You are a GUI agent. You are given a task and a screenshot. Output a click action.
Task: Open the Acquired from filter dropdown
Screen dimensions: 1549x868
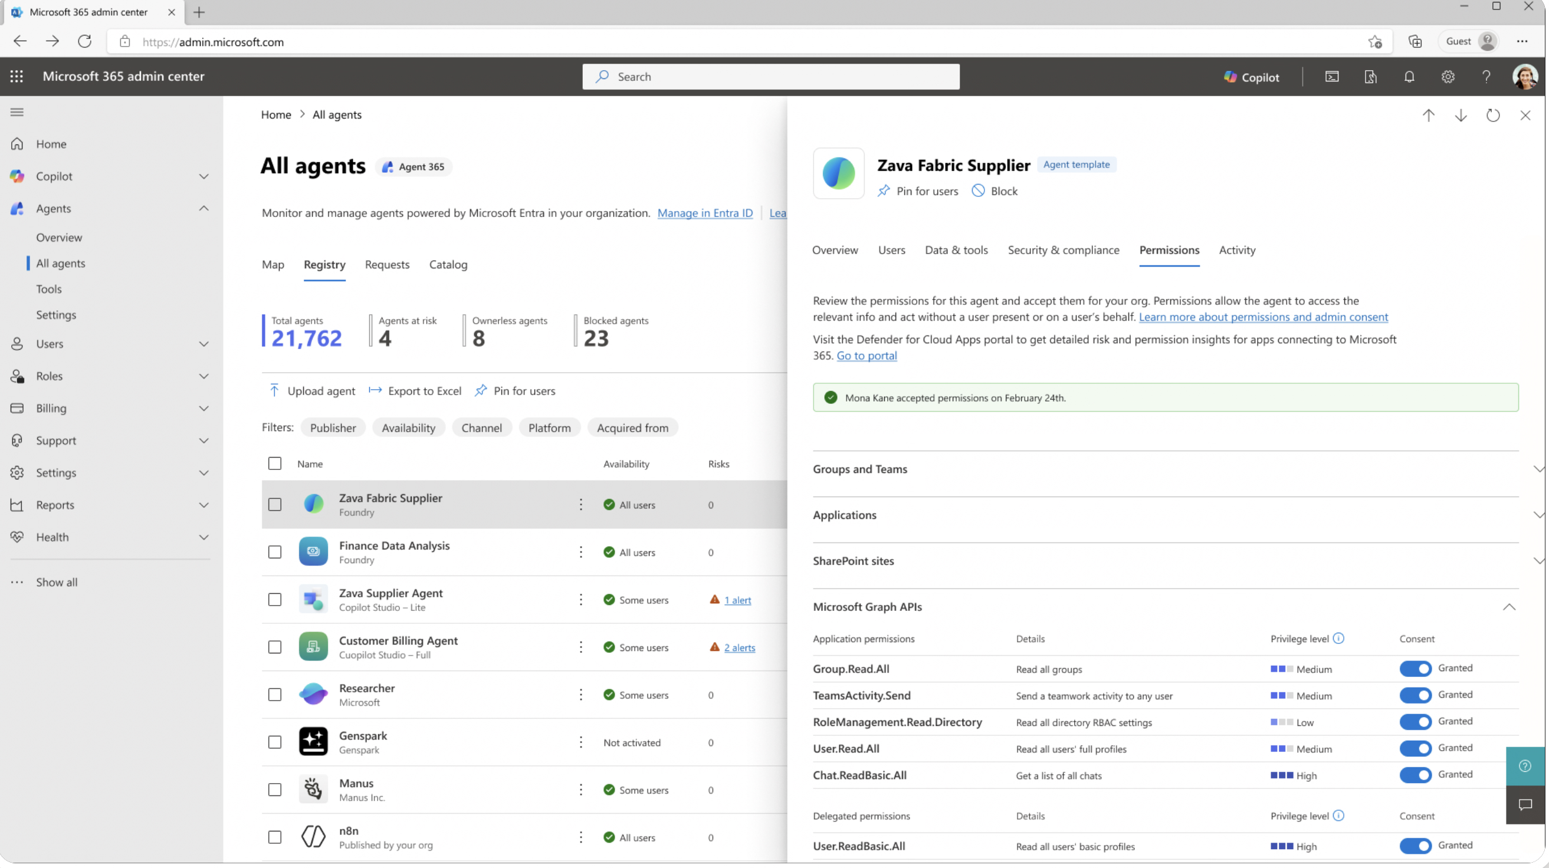point(632,428)
